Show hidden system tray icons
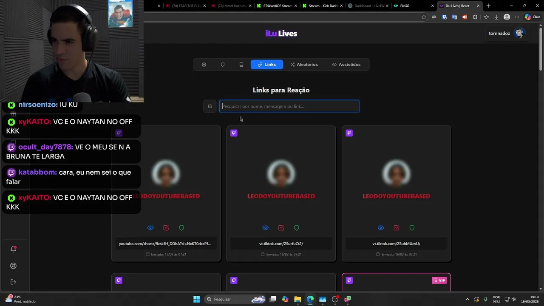 click(467, 299)
